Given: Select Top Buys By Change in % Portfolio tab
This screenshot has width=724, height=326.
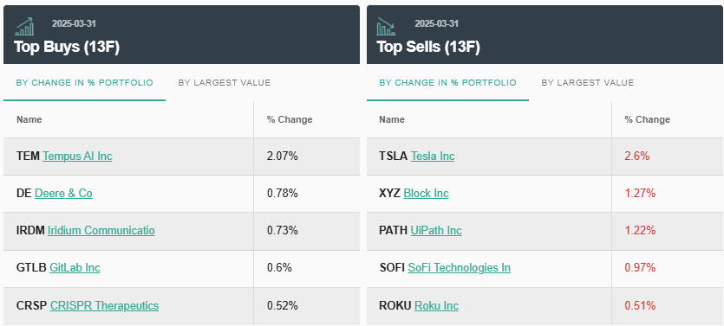Looking at the screenshot, I should [84, 83].
